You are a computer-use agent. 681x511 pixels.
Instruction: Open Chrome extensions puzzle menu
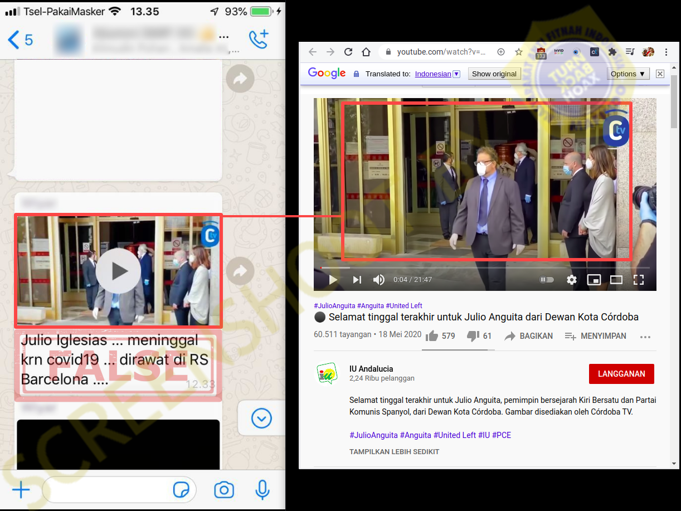click(612, 52)
